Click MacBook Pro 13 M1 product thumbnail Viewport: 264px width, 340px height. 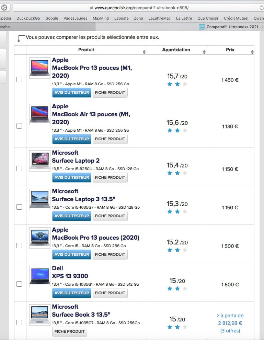39,68
